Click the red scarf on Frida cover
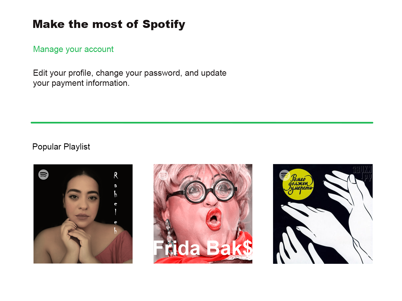 [203, 253]
